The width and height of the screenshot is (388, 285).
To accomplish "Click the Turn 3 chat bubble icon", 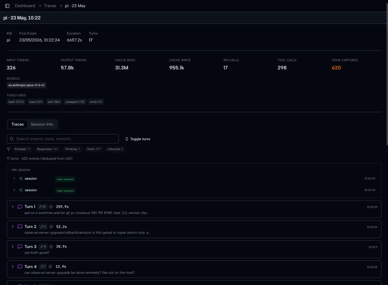I will click(20, 247).
